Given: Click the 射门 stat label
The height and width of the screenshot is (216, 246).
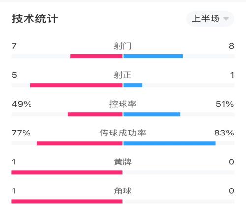Looking at the screenshot, I should (123, 46).
